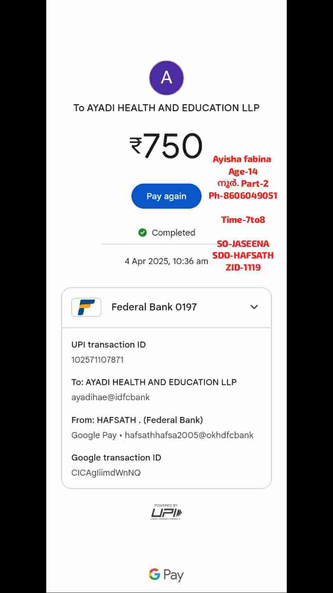Tap the 4 Apr 2025, 10:36 am timestamp

pyautogui.click(x=166, y=261)
